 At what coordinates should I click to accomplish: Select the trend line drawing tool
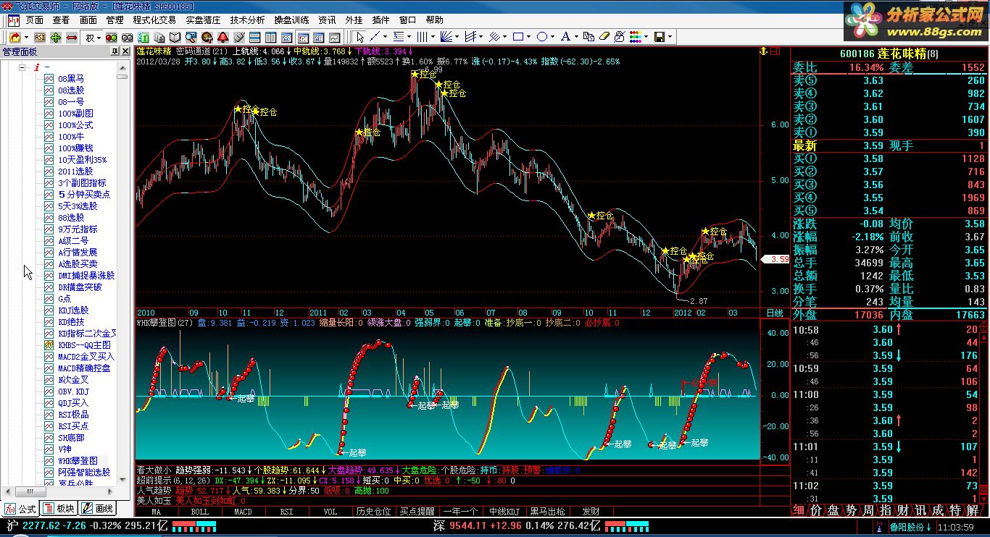point(375,37)
